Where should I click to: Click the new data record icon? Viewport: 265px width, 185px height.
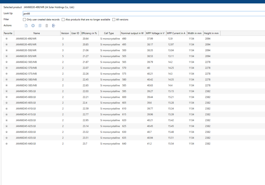pyautogui.click(x=26, y=26)
